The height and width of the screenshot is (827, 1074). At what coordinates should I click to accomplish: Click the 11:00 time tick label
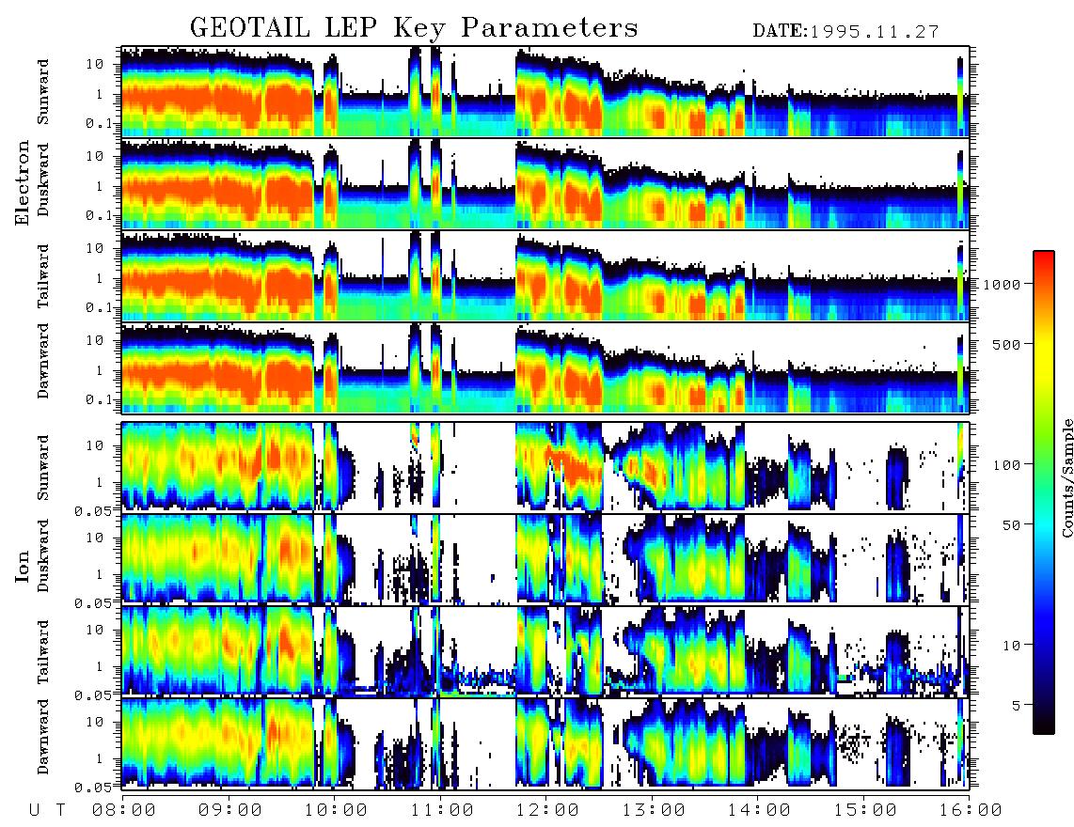442,811
